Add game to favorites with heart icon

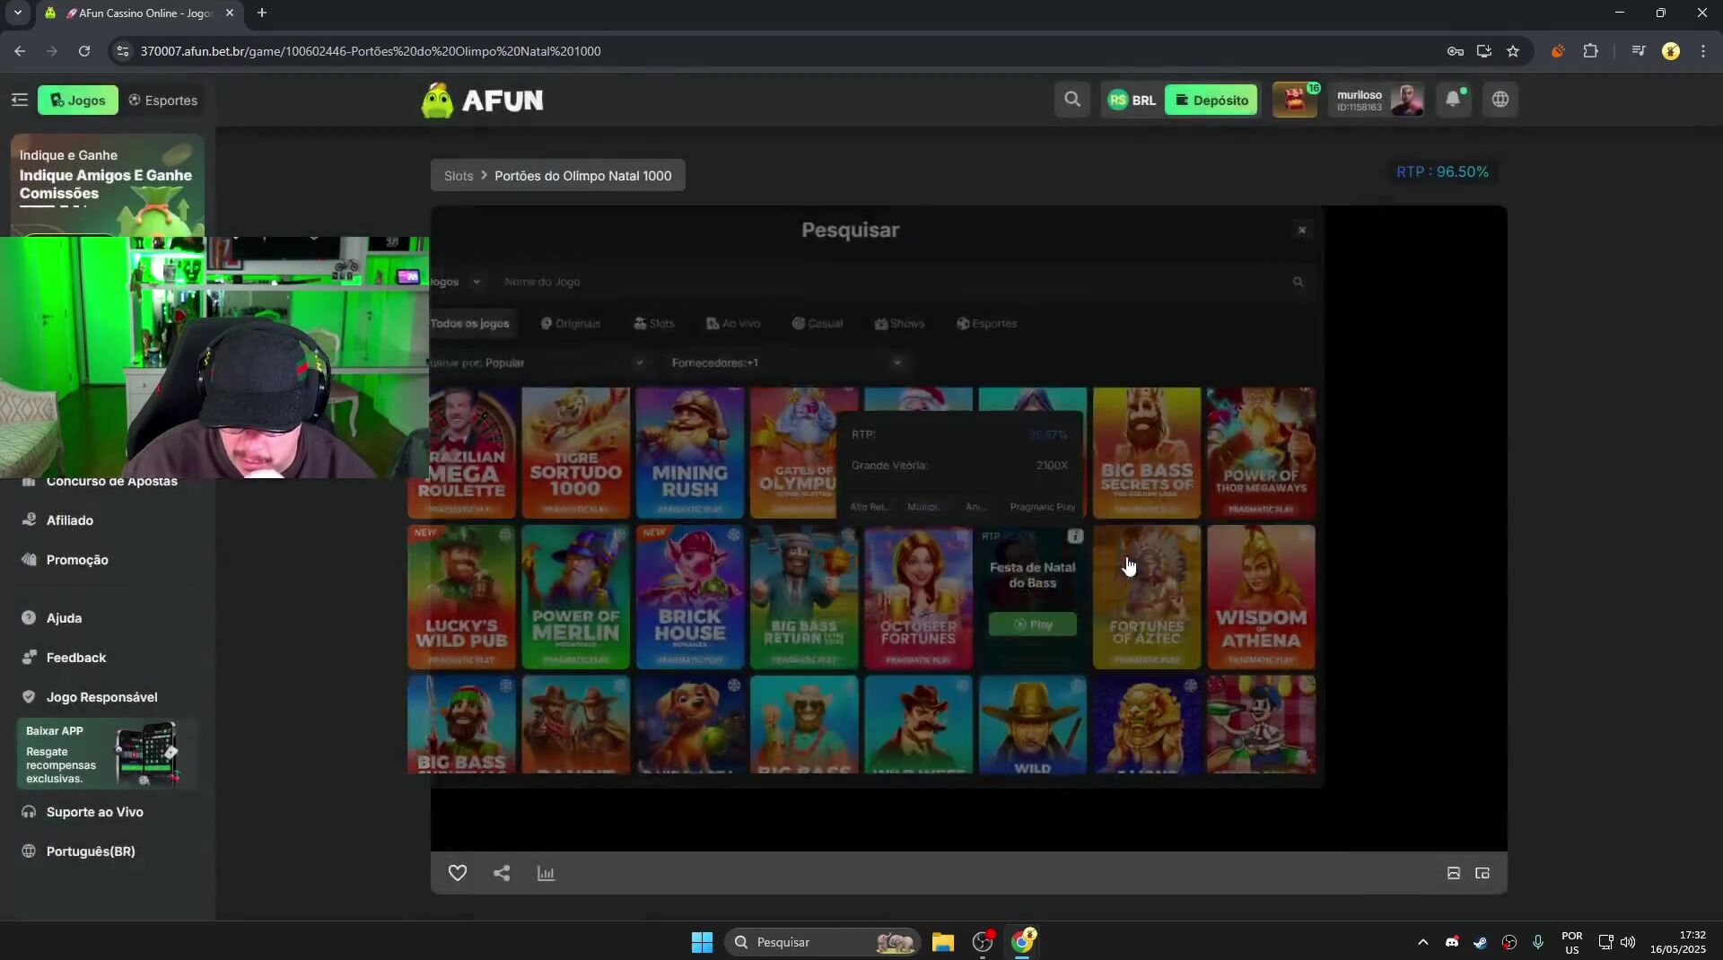point(458,873)
